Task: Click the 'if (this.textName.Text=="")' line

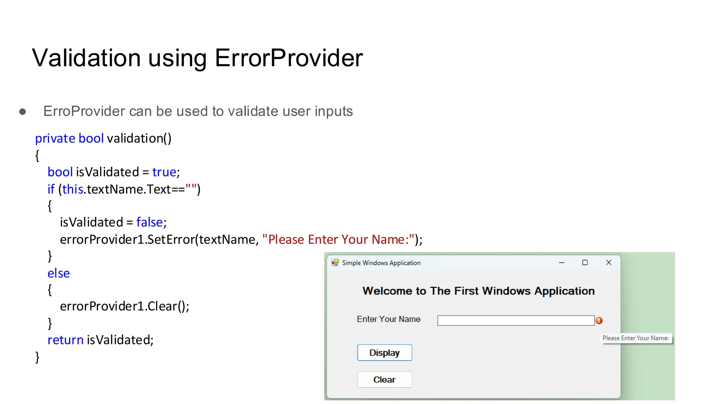Action: (124, 189)
